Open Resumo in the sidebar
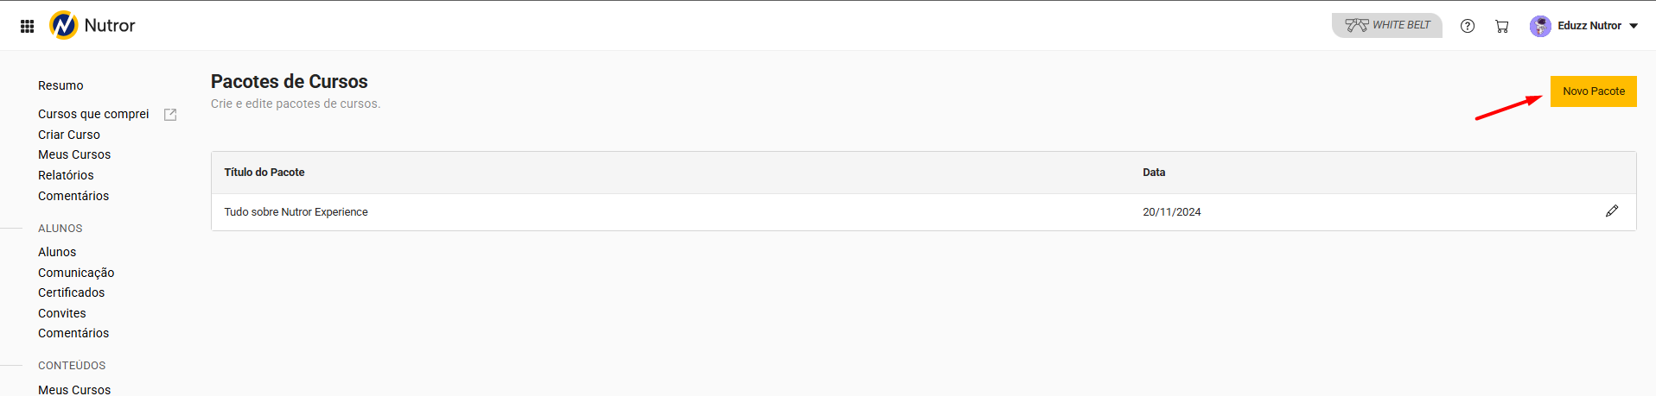 coord(61,85)
